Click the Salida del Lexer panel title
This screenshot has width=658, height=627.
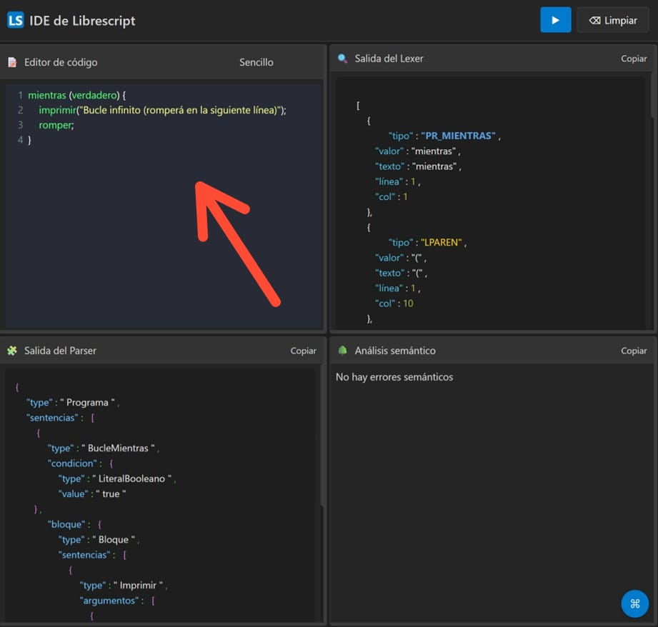[x=389, y=59]
